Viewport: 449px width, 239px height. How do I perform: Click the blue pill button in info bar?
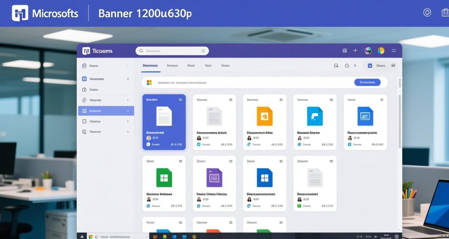(367, 82)
